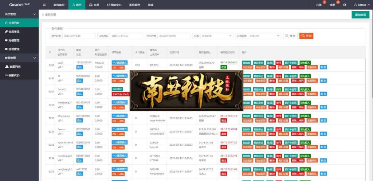The width and height of the screenshot is (373, 181).
Task: Click 账变 for user hengheng28
Action: (323, 161)
